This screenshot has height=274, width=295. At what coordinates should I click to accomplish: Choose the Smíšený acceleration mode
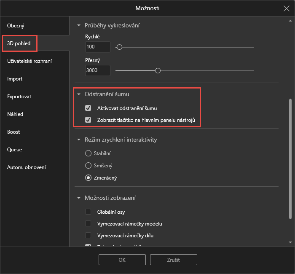(88, 166)
